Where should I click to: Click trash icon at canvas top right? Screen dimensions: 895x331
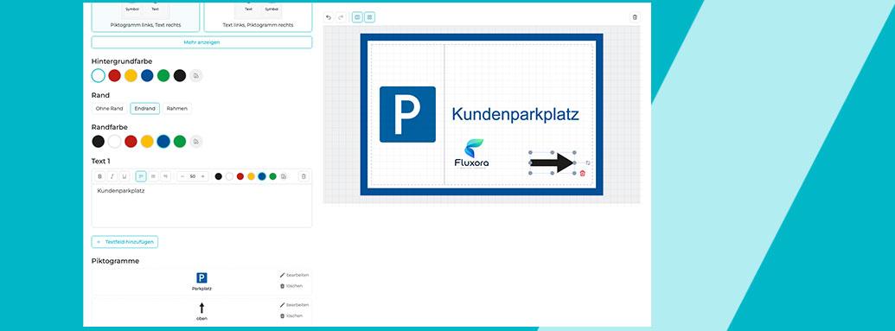coord(635,17)
